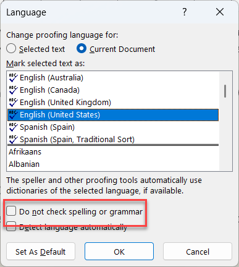This screenshot has height=267, width=239.
Task: Pick Spanish (Spain) from the list
Action: (x=113, y=127)
